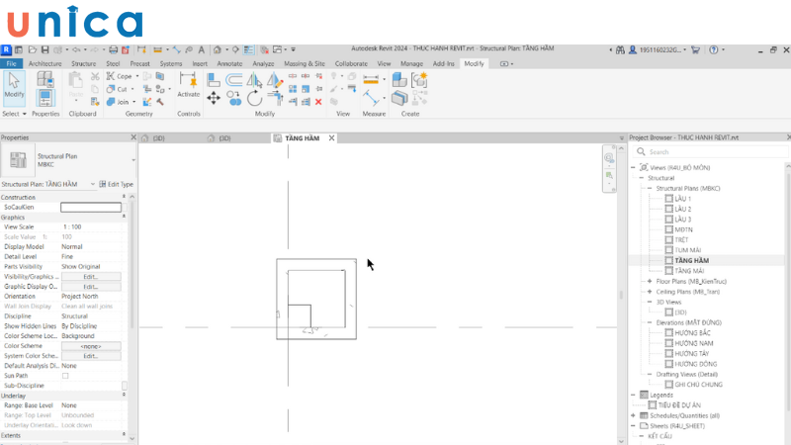Switch to the Annotate ribbon tab
This screenshot has height=445, width=791.
click(x=229, y=63)
